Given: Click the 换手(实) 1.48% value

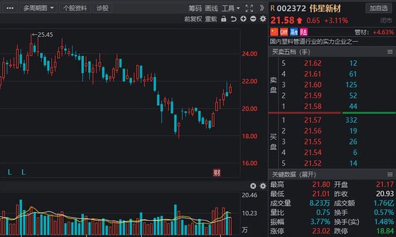Looking at the screenshot, I should [x=384, y=222].
